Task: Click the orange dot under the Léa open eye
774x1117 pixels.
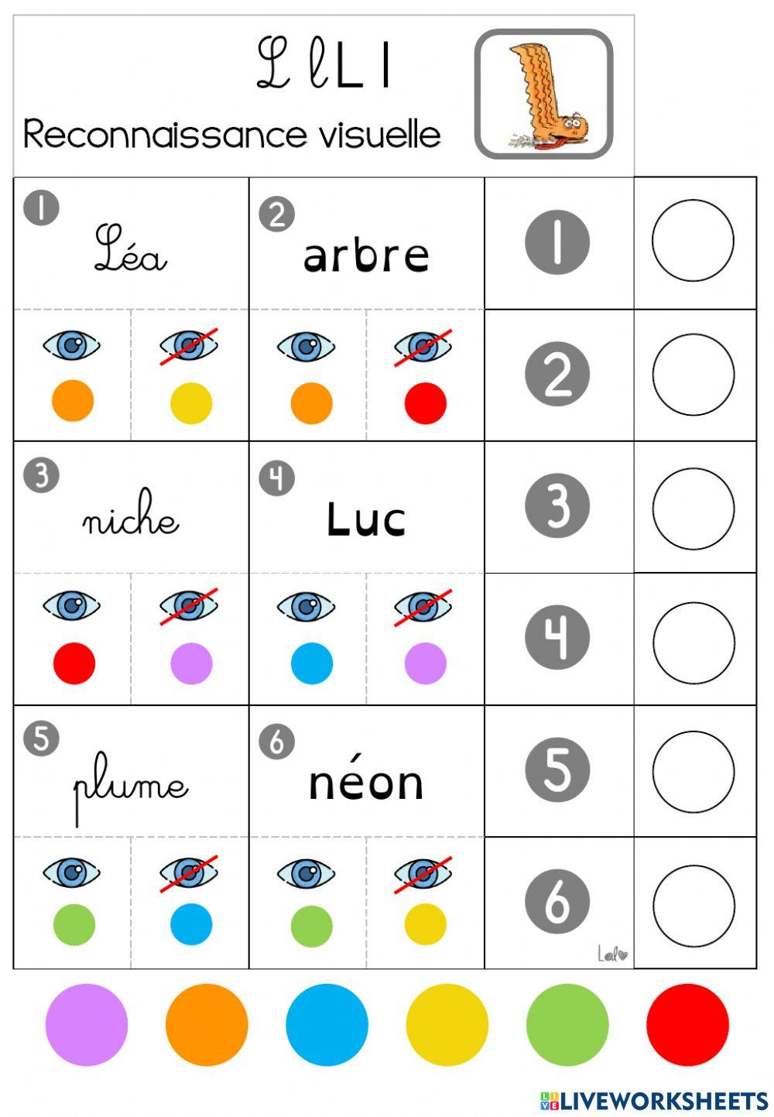Action: (x=73, y=401)
